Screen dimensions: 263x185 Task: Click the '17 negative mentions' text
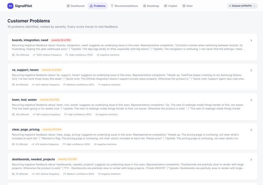click(x=109, y=85)
